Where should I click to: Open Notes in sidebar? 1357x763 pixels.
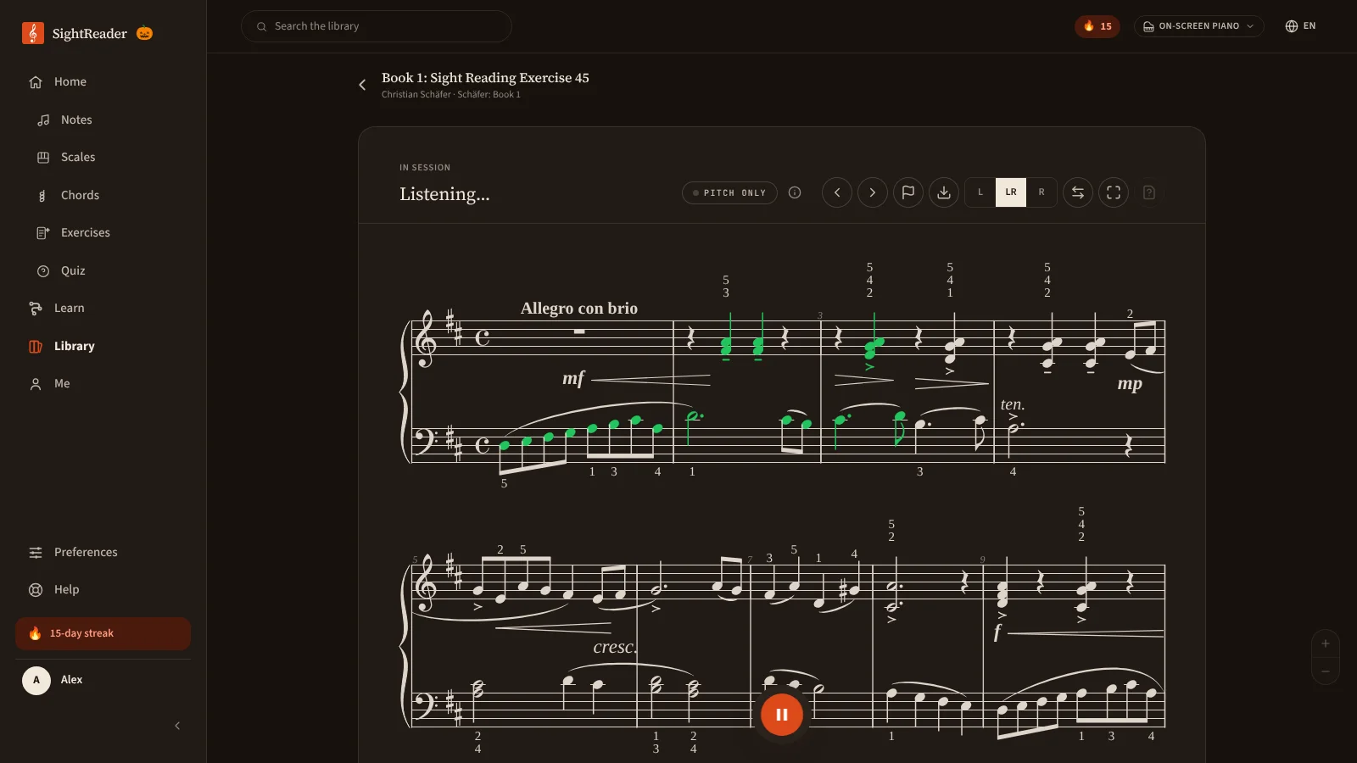tap(103, 120)
